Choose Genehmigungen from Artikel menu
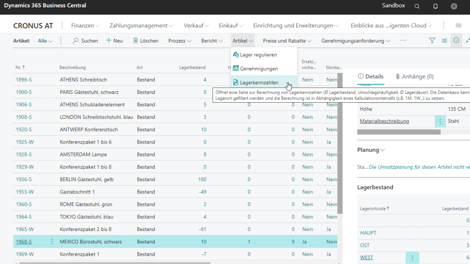 pos(258,69)
